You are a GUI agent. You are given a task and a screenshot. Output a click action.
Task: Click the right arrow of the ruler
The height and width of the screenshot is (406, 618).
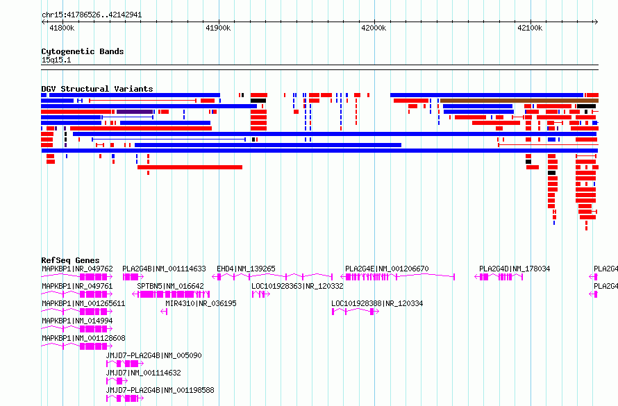pos(596,22)
